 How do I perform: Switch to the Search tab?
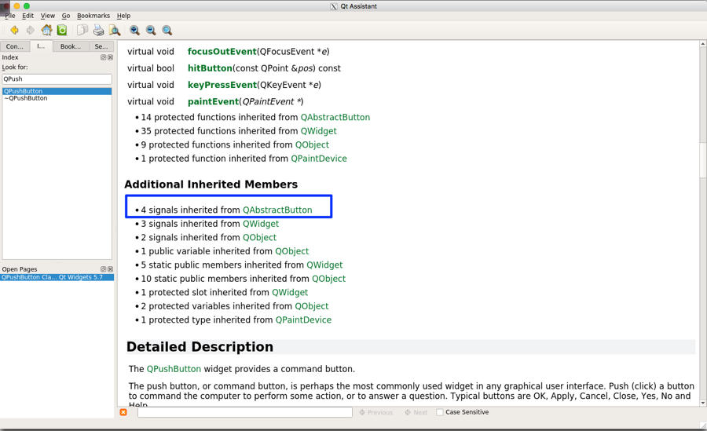(x=101, y=46)
